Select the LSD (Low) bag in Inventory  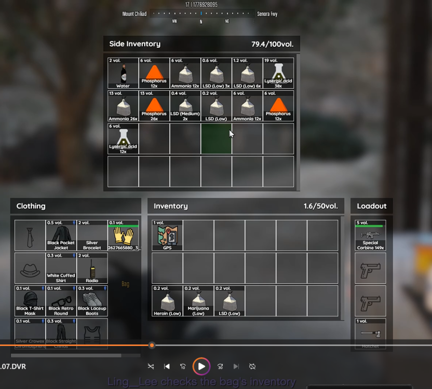(230, 301)
